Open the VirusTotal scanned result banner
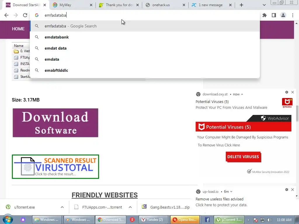Viewport: 299px width, 224px height. (55, 167)
